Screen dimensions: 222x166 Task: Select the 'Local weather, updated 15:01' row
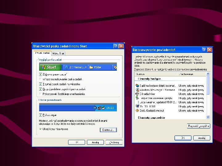pyautogui.click(x=158, y=102)
